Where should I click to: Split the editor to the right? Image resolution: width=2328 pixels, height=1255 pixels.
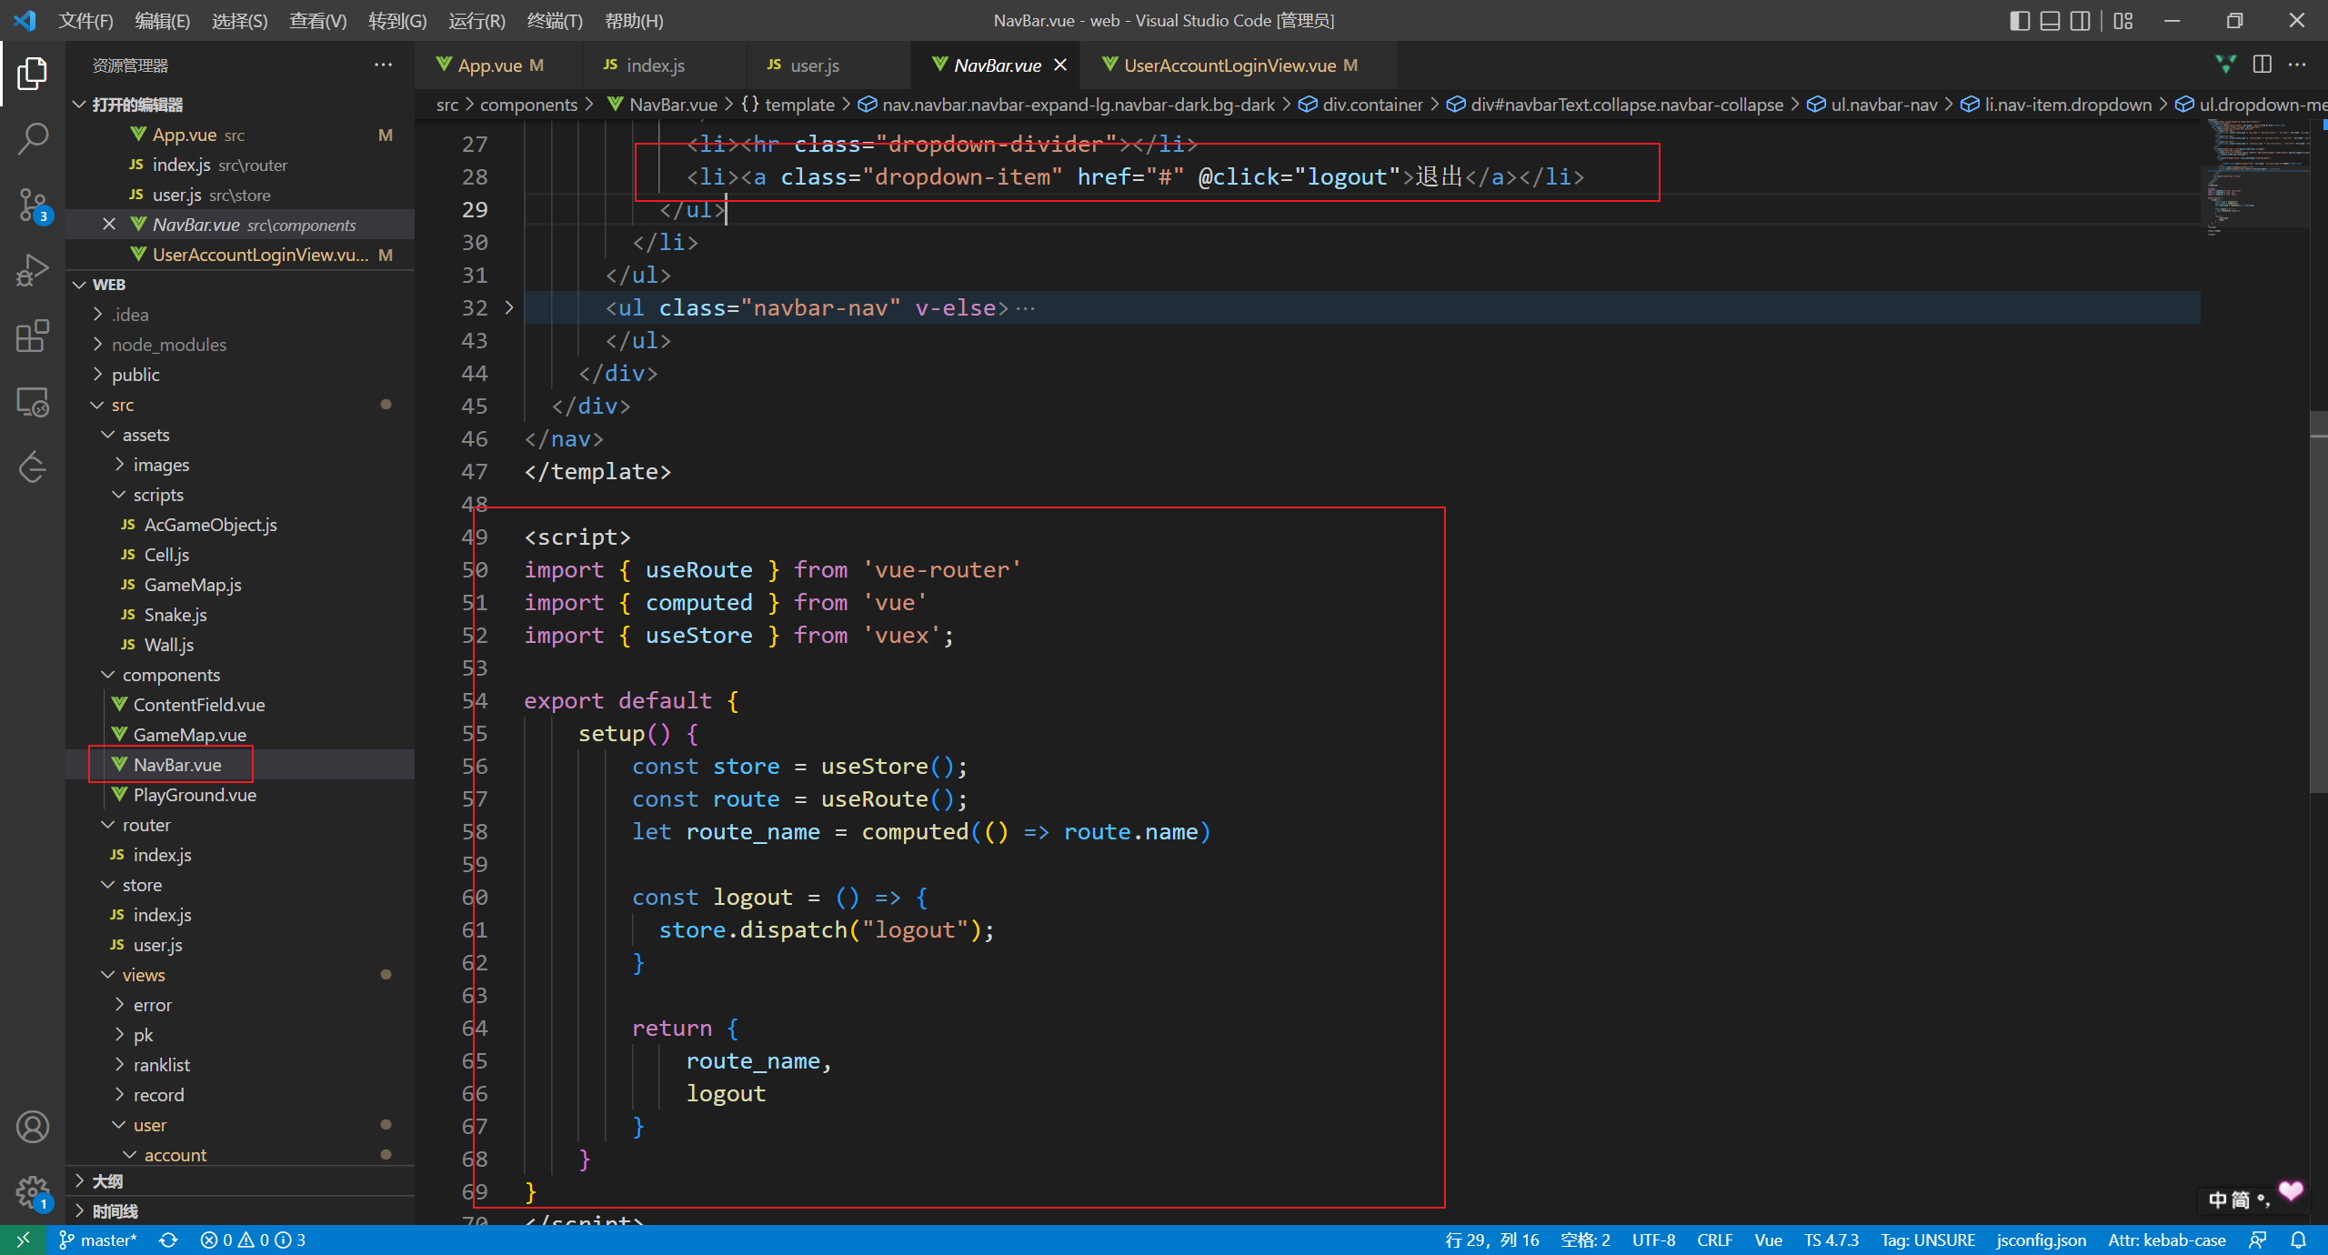pos(2263,65)
